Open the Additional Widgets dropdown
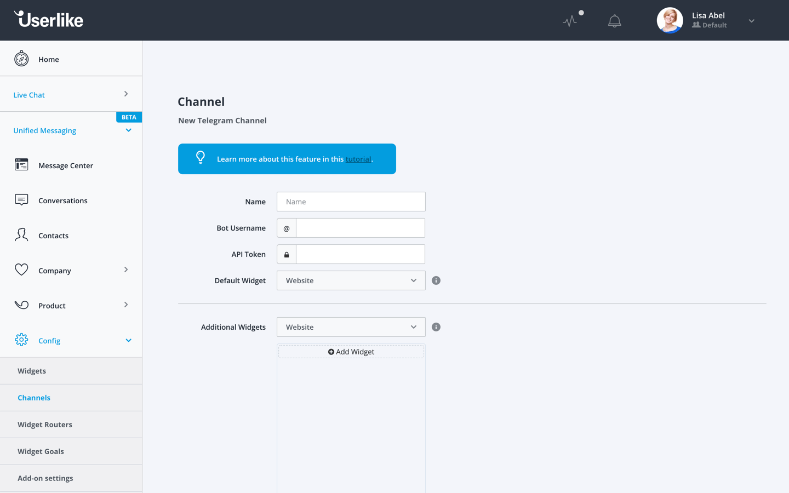 pyautogui.click(x=351, y=327)
